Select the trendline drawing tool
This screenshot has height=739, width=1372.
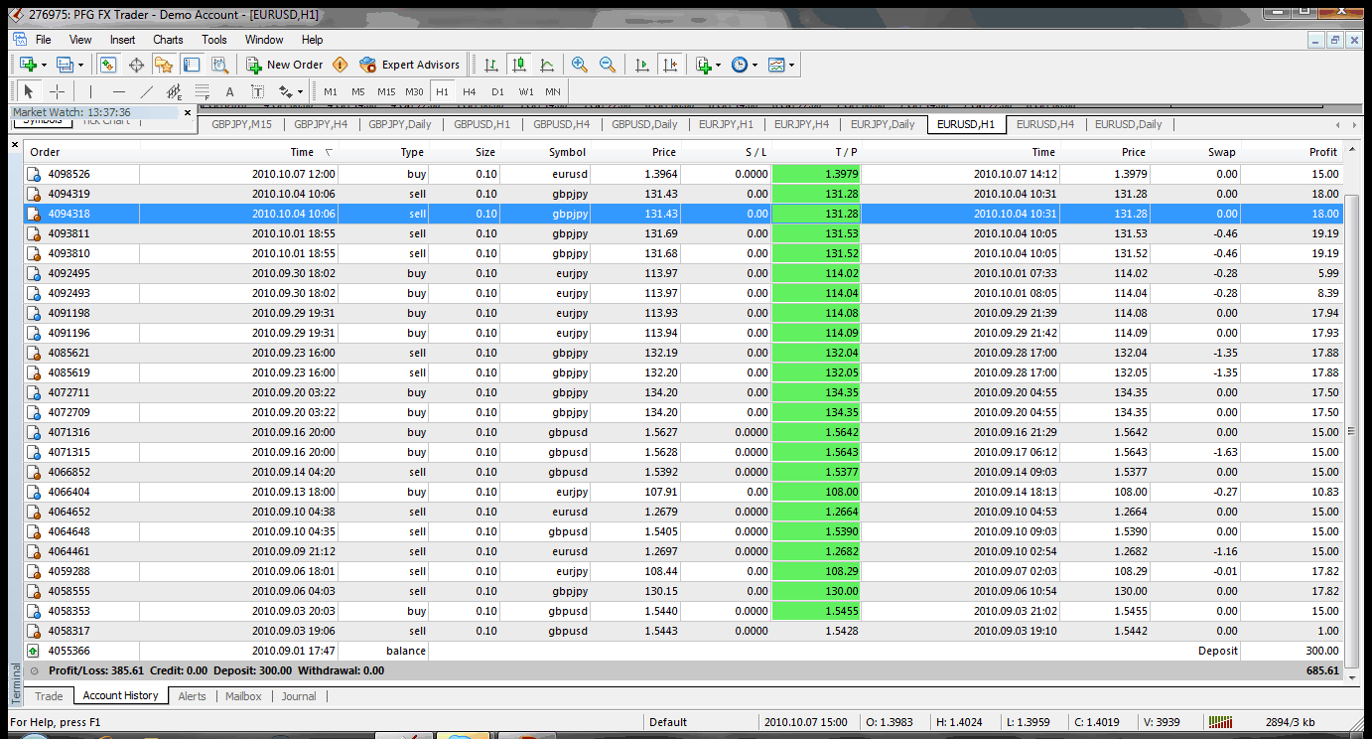coord(146,91)
